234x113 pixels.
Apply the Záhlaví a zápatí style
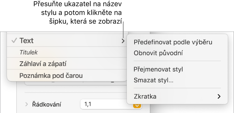43,64
